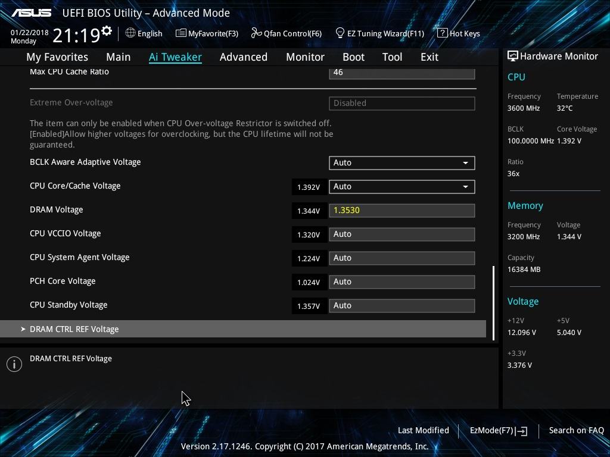Click the Max CPU Cache Ratio field
The width and height of the screenshot is (610, 457).
(x=402, y=73)
